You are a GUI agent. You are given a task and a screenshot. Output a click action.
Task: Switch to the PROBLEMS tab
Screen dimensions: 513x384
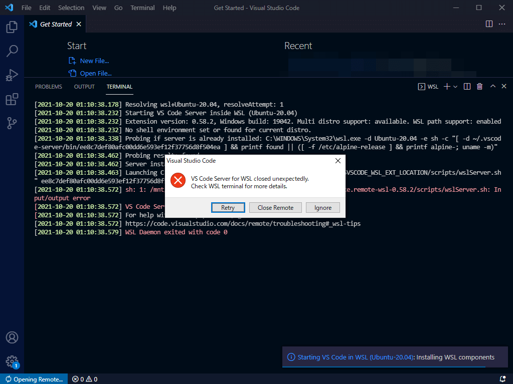click(x=48, y=87)
